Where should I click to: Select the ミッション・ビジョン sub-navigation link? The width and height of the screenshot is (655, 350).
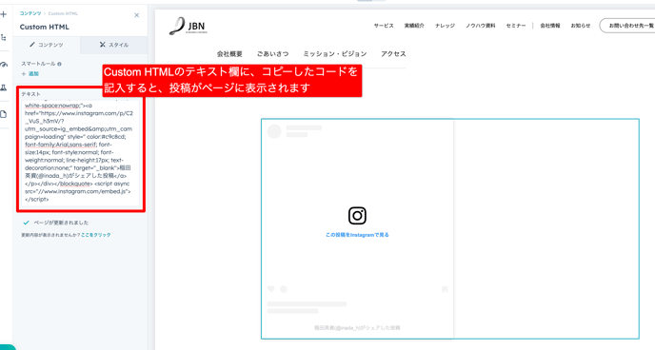pos(335,54)
